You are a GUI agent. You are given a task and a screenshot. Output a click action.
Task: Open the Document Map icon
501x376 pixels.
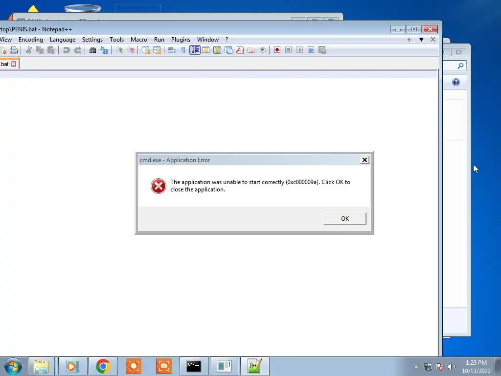pos(217,50)
